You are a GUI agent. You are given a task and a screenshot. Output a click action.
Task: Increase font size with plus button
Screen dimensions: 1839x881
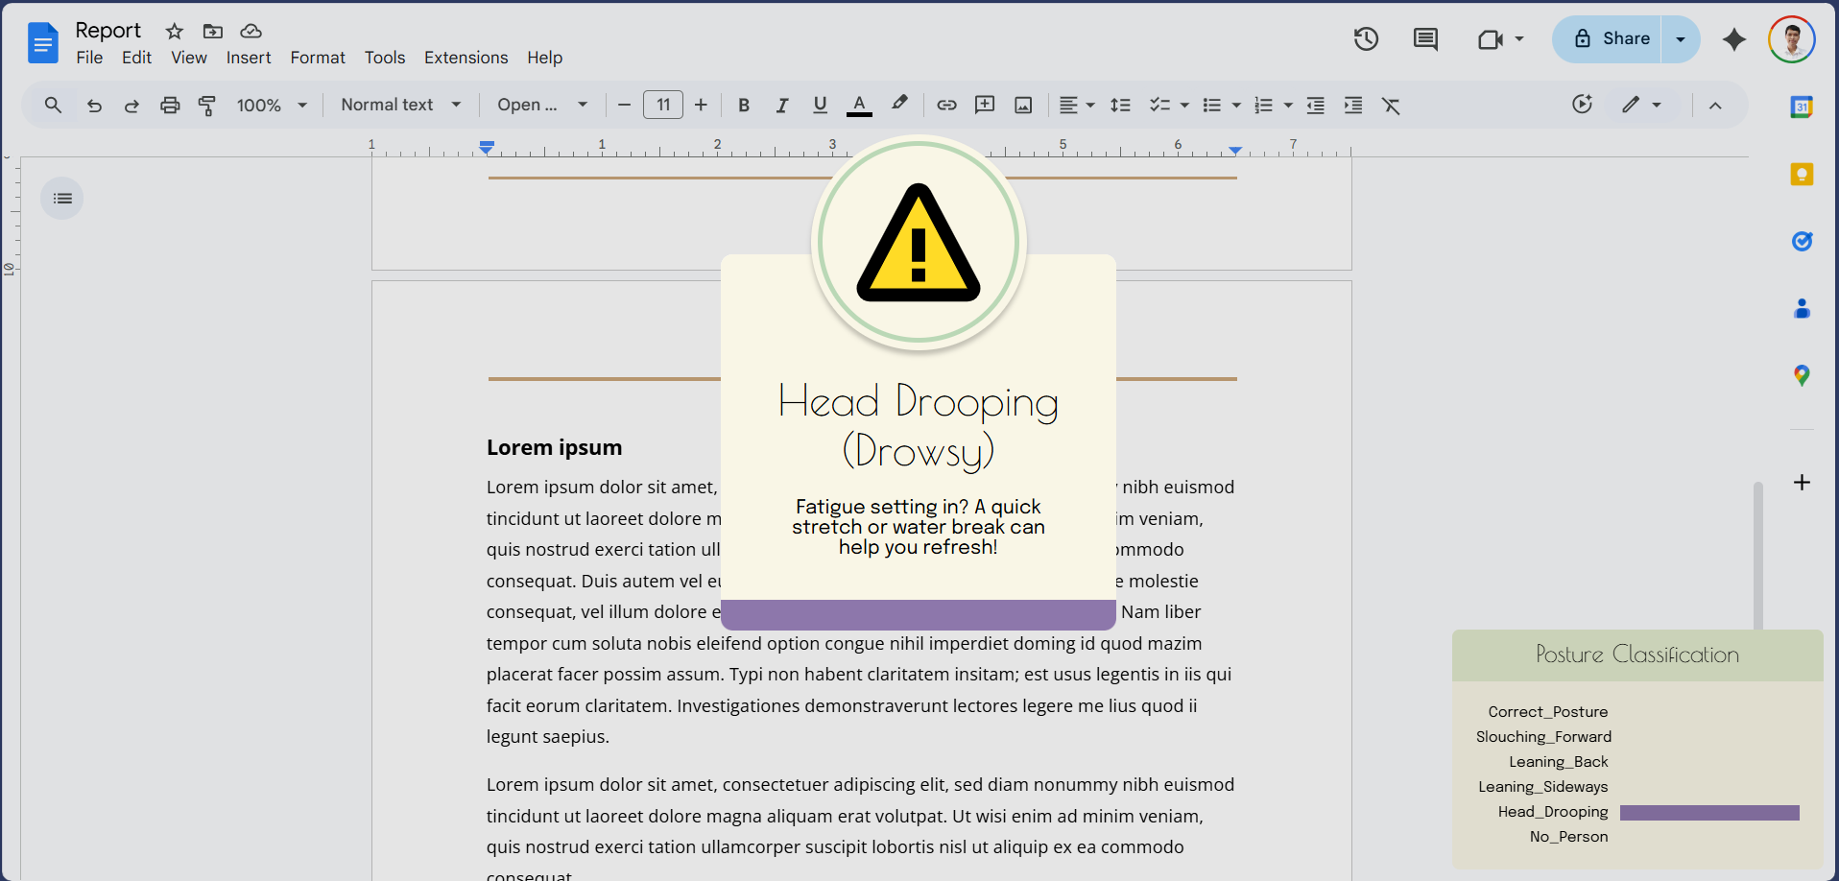(701, 105)
